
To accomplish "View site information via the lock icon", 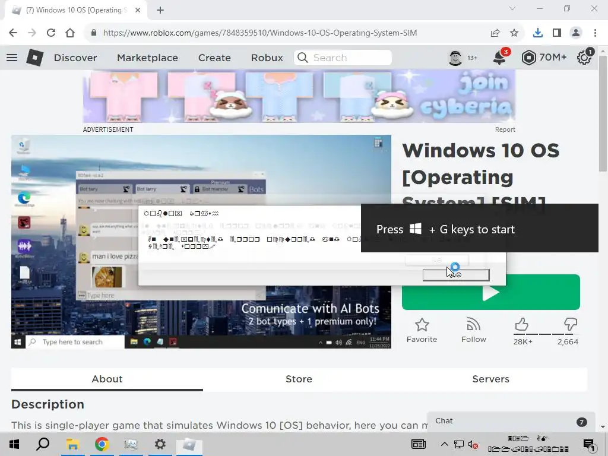I will click(x=93, y=33).
